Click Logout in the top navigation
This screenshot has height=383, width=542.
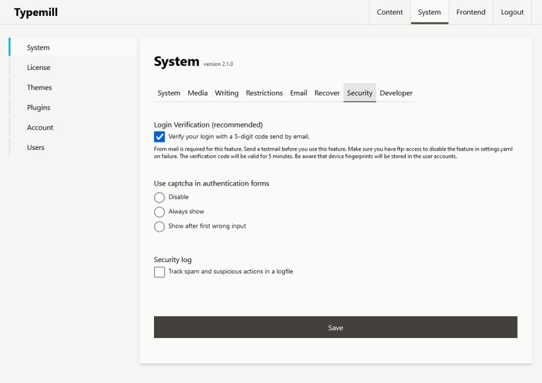pos(512,12)
